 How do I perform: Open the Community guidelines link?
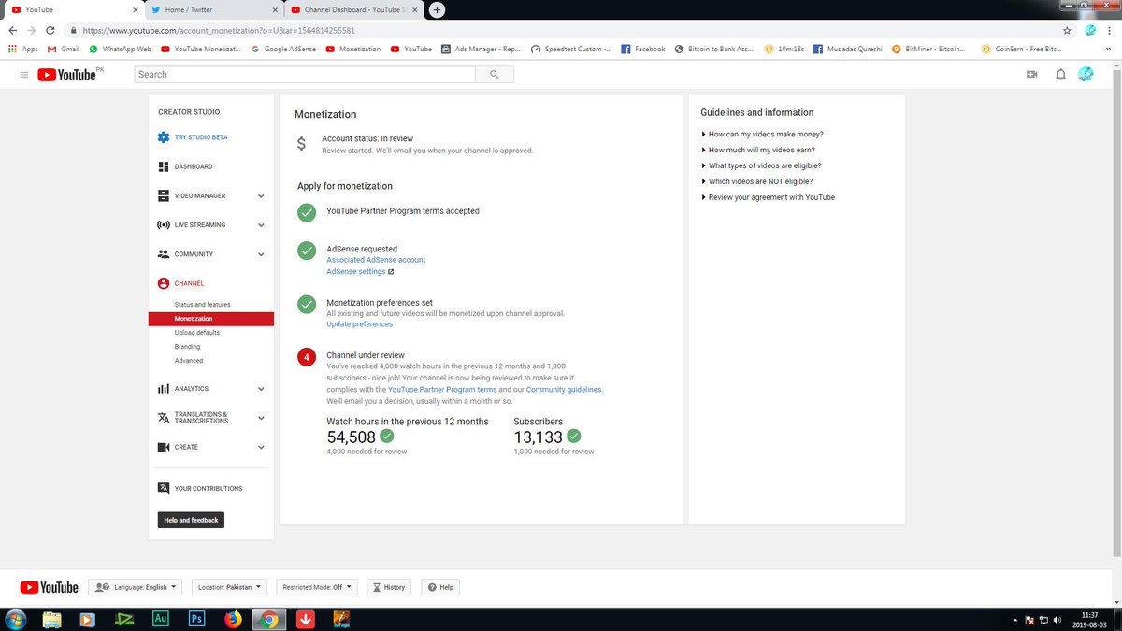coord(564,389)
